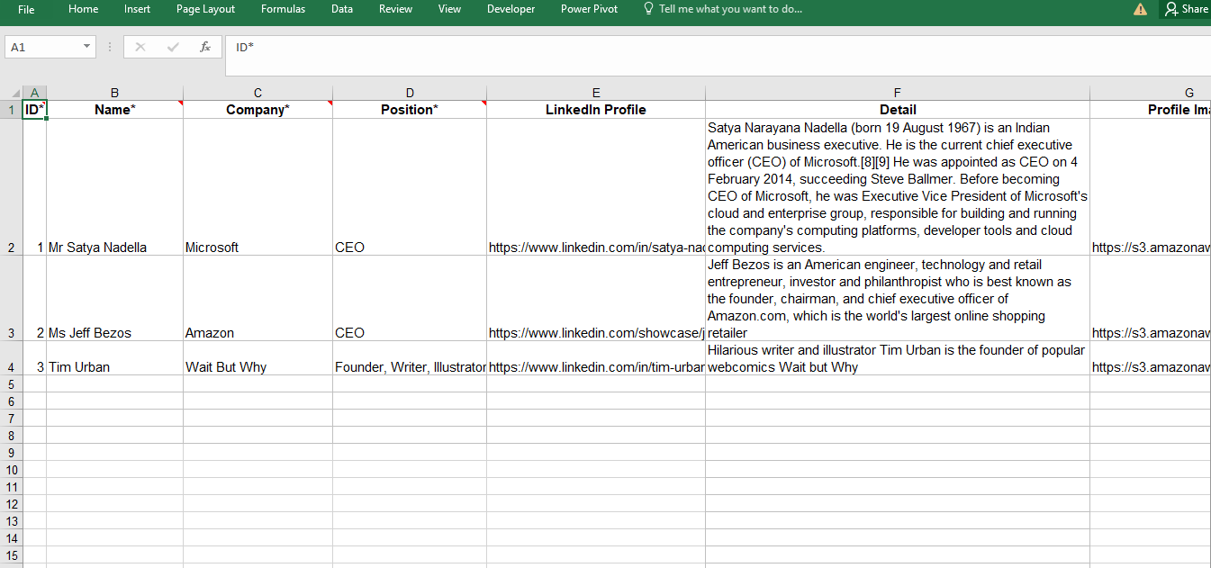Click the s3.amazonaws URL in Satya Nadella row
1211x568 pixels.
point(1151,187)
